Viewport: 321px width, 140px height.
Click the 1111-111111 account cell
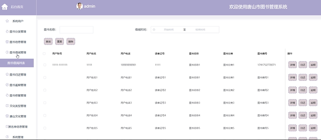60,65
